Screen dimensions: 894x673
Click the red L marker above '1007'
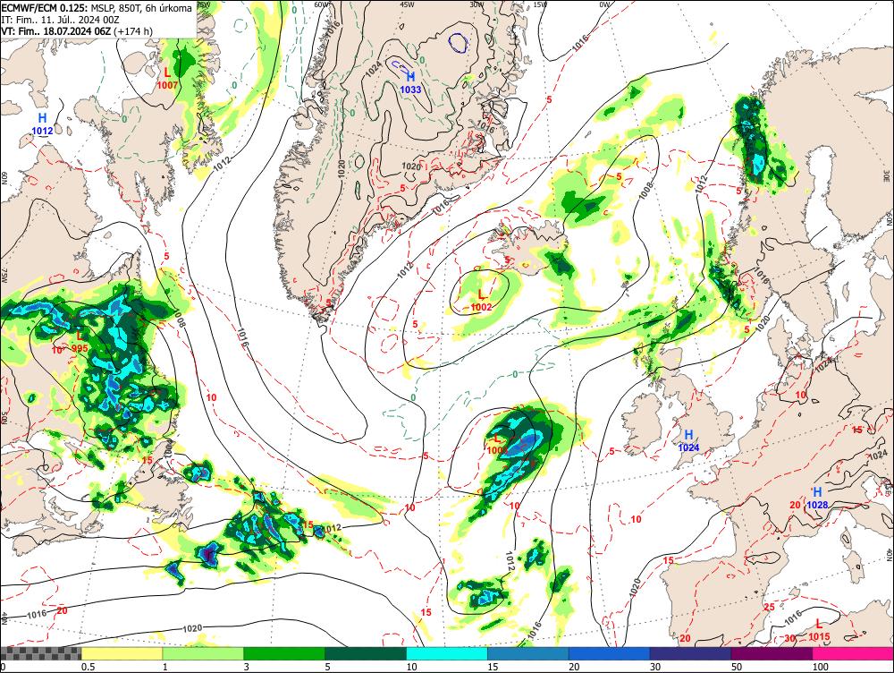pos(167,73)
